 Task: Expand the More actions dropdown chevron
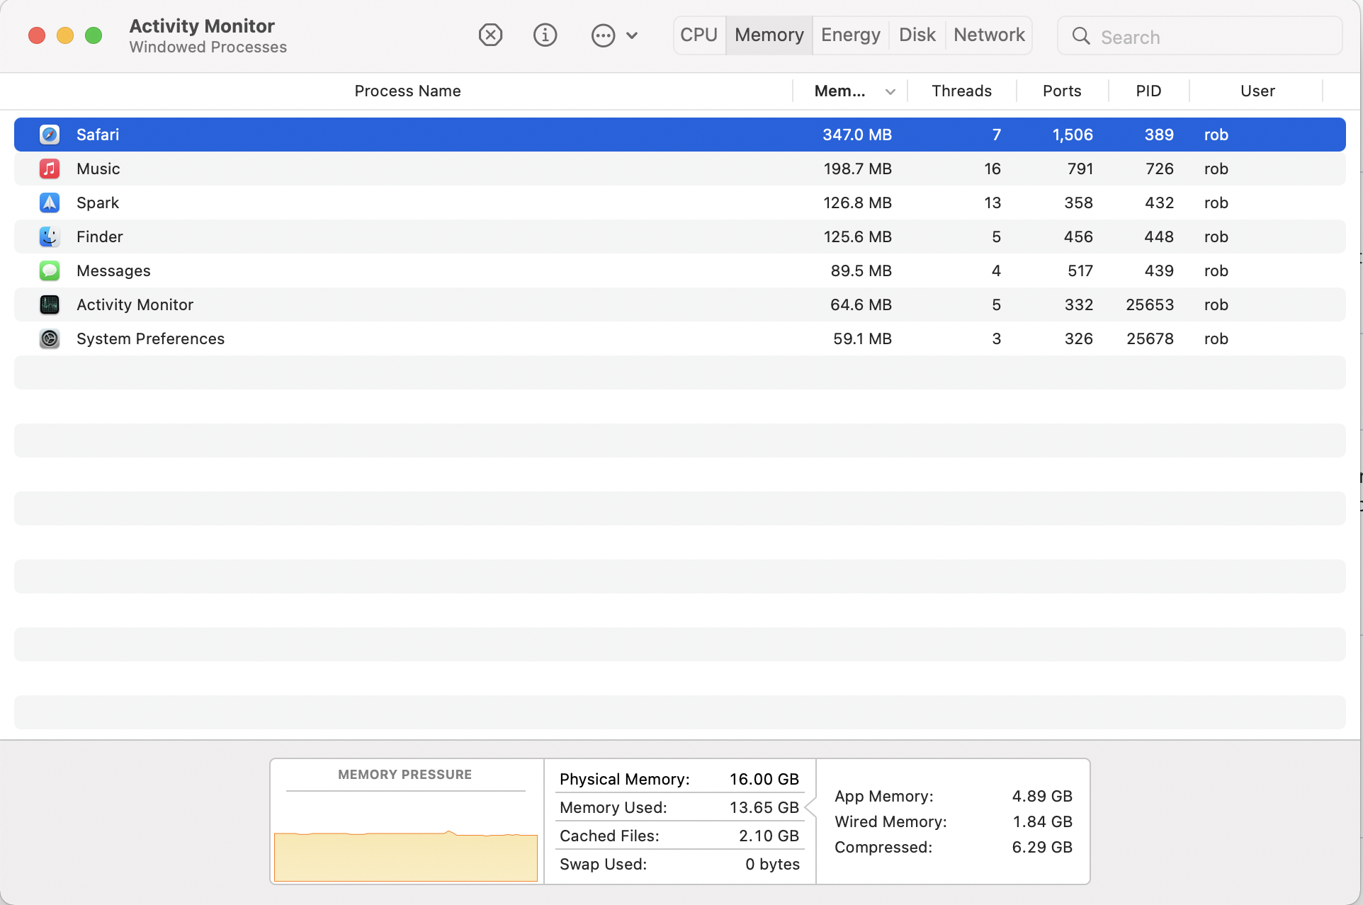(632, 35)
